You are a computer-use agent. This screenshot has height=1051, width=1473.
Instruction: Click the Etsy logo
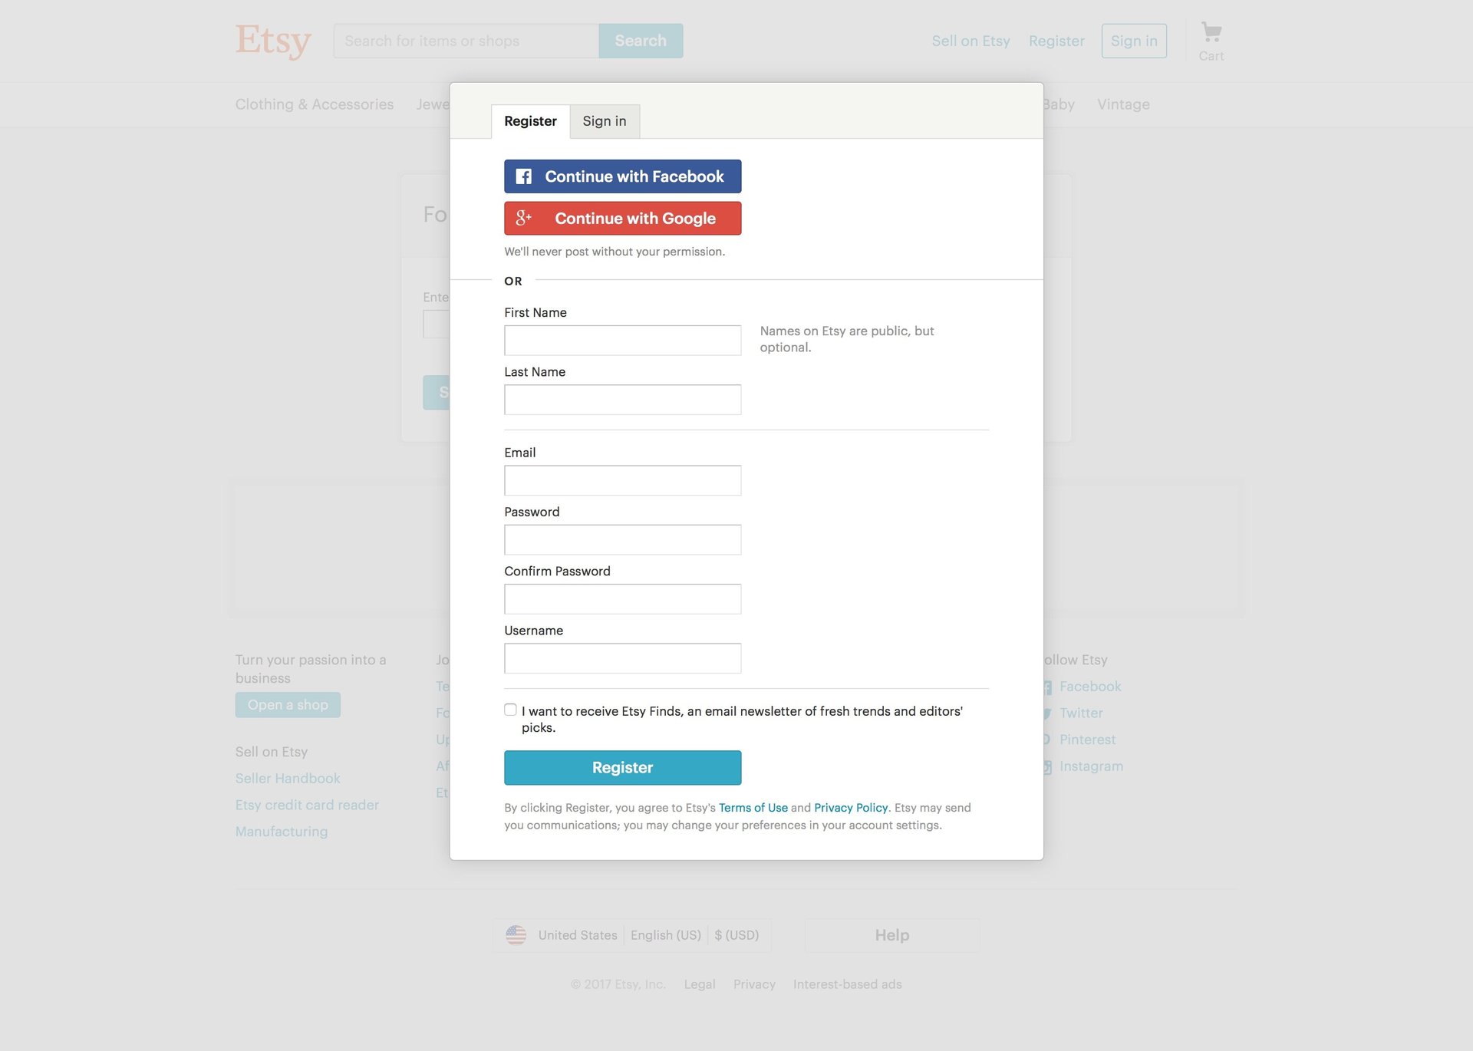click(273, 41)
